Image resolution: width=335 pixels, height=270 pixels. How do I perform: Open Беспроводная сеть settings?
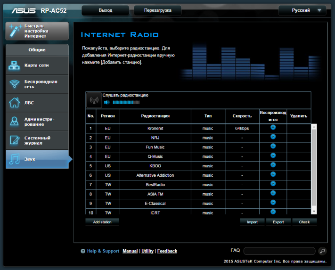37,84
